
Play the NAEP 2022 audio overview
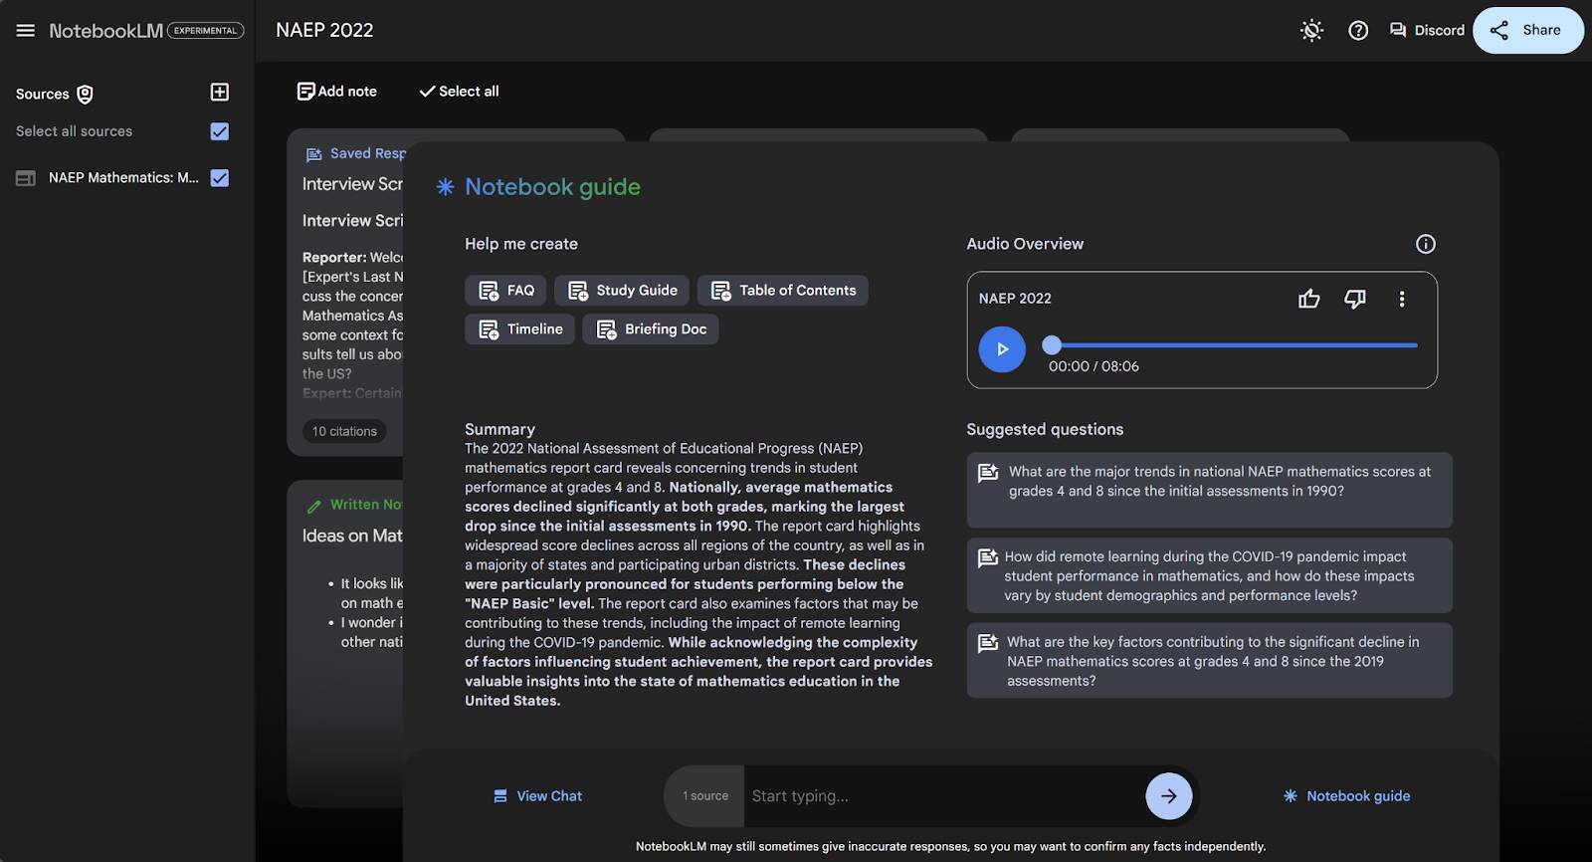tap(1002, 349)
